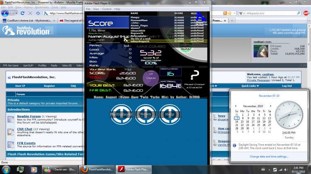Go to previous month in calendar
Viewport: 311px width, 174px height.
click(236, 106)
